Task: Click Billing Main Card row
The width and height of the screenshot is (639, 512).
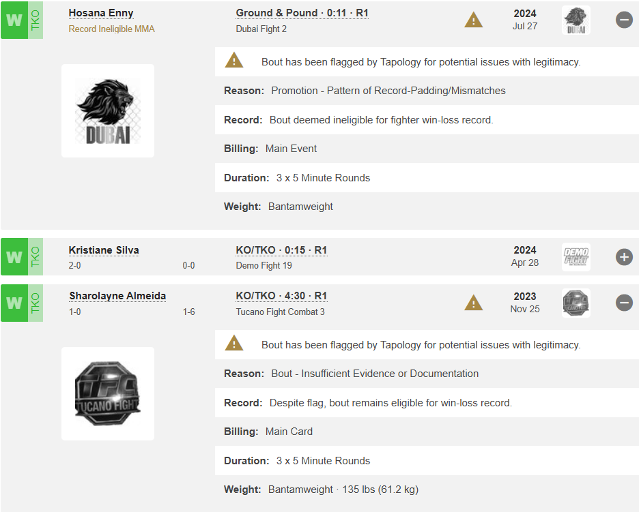Action: (427, 432)
